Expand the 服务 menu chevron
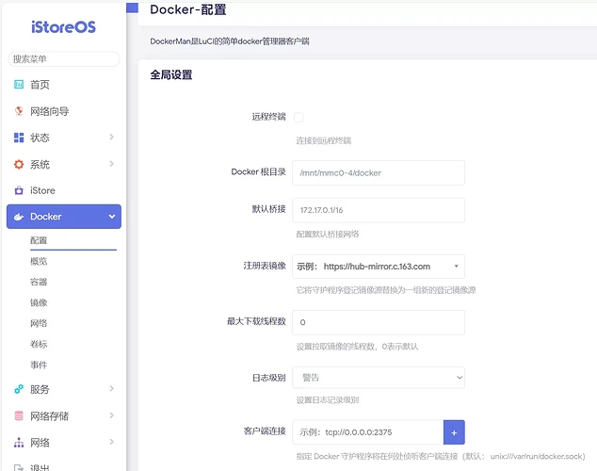 111,388
